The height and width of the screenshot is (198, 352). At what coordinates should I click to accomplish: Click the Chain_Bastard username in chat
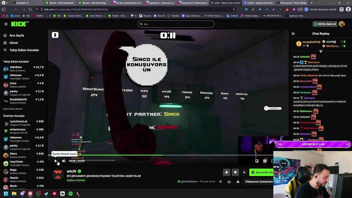[x=308, y=75]
